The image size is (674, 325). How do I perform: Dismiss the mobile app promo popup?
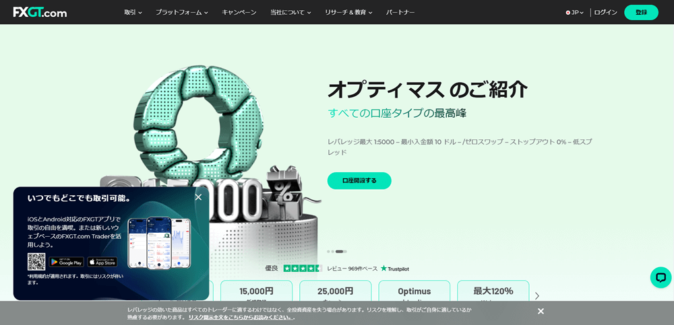click(x=198, y=197)
